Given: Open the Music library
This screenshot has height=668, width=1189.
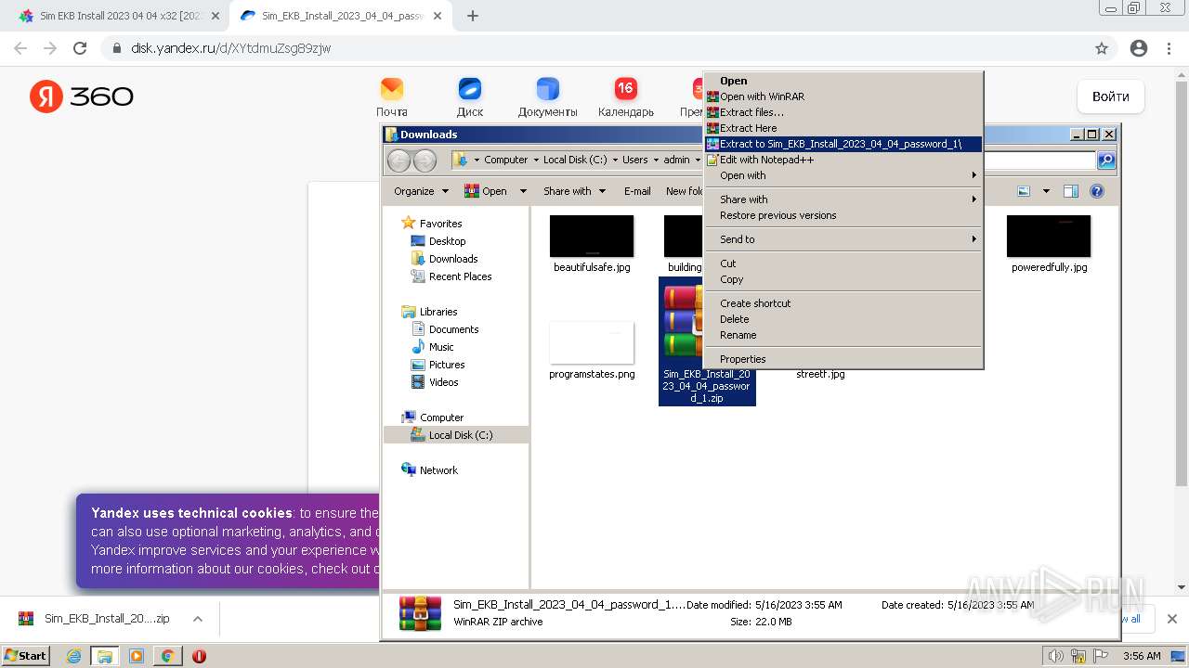Looking at the screenshot, I should pyautogui.click(x=441, y=347).
